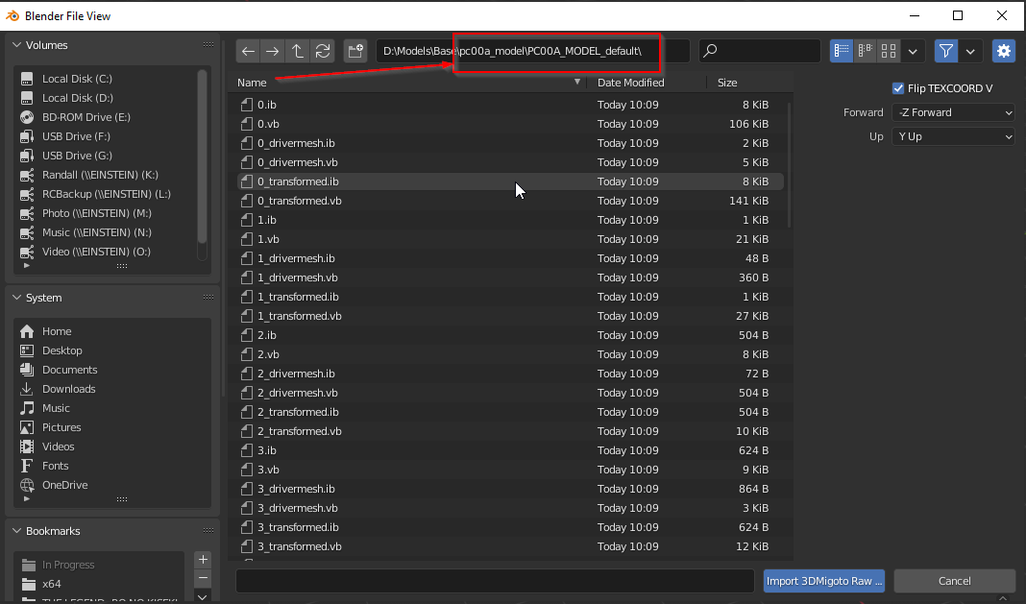Go to Downloads folder
The image size is (1026, 604).
click(x=111, y=389)
